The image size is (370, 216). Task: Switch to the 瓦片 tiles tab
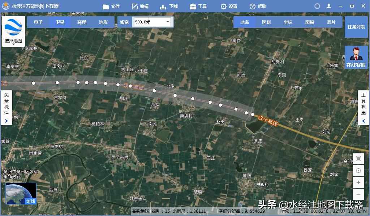(331, 22)
